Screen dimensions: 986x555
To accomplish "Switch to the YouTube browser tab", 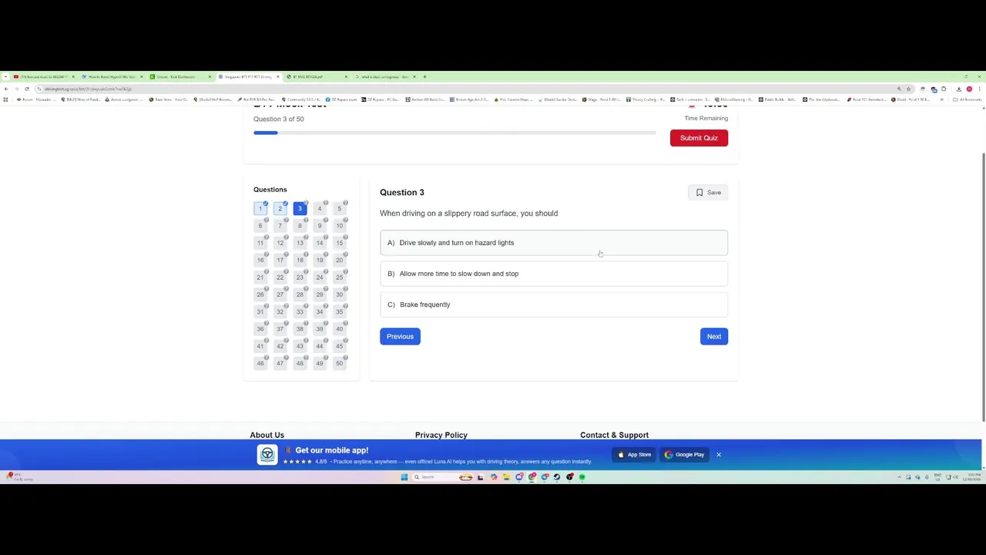I will 45,77.
